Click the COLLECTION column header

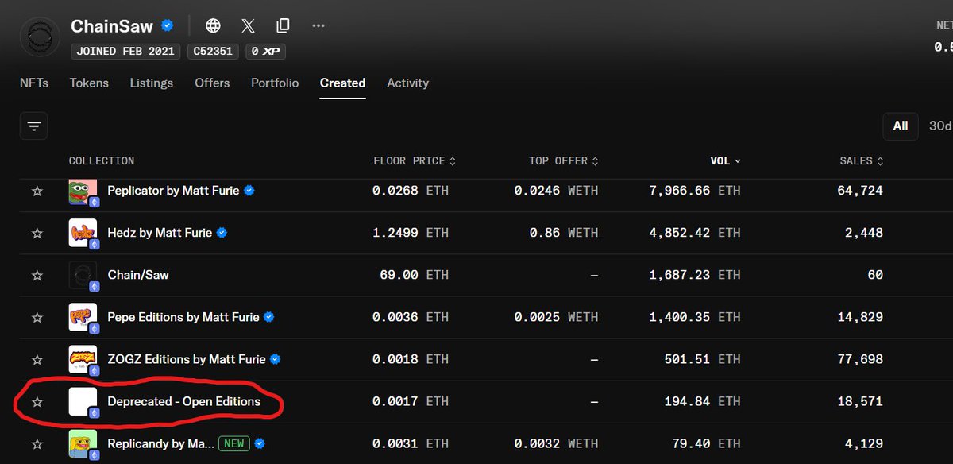(x=102, y=160)
